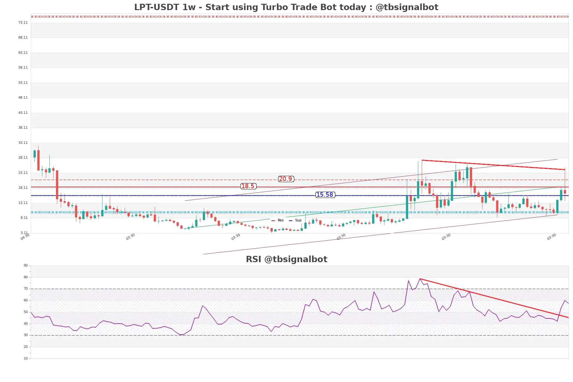The image size is (573, 382).
Task: Click the RSI @tbsignalbot heading
Action: coord(286,259)
